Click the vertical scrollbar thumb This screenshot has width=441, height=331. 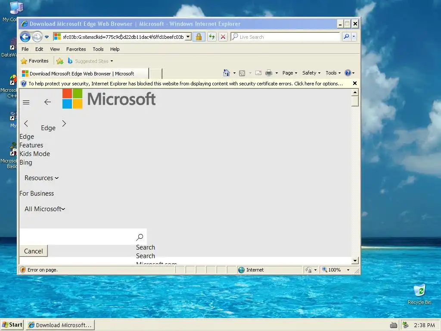[355, 101]
